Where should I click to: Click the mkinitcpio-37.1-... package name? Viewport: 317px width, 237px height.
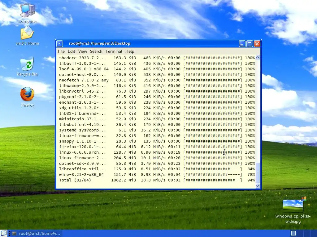click(x=82, y=119)
